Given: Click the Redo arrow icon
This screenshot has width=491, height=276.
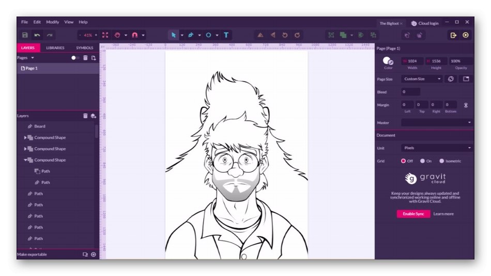Looking at the screenshot, I should pyautogui.click(x=50, y=35).
